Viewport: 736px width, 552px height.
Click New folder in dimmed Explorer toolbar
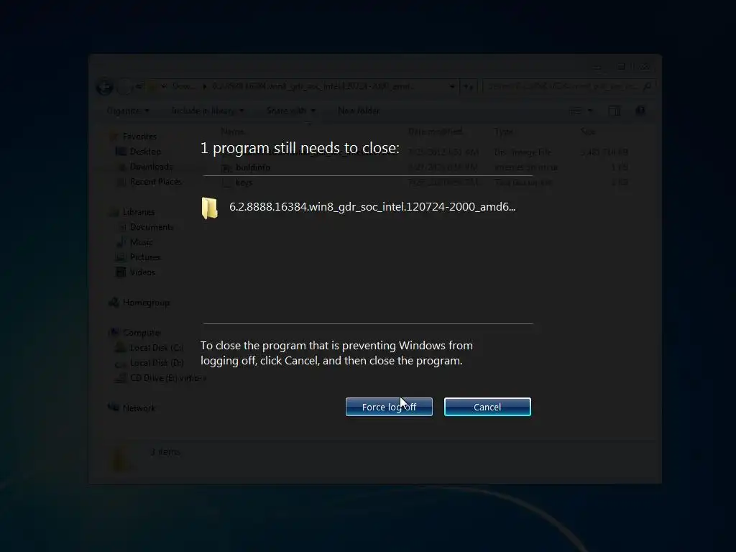pyautogui.click(x=359, y=111)
